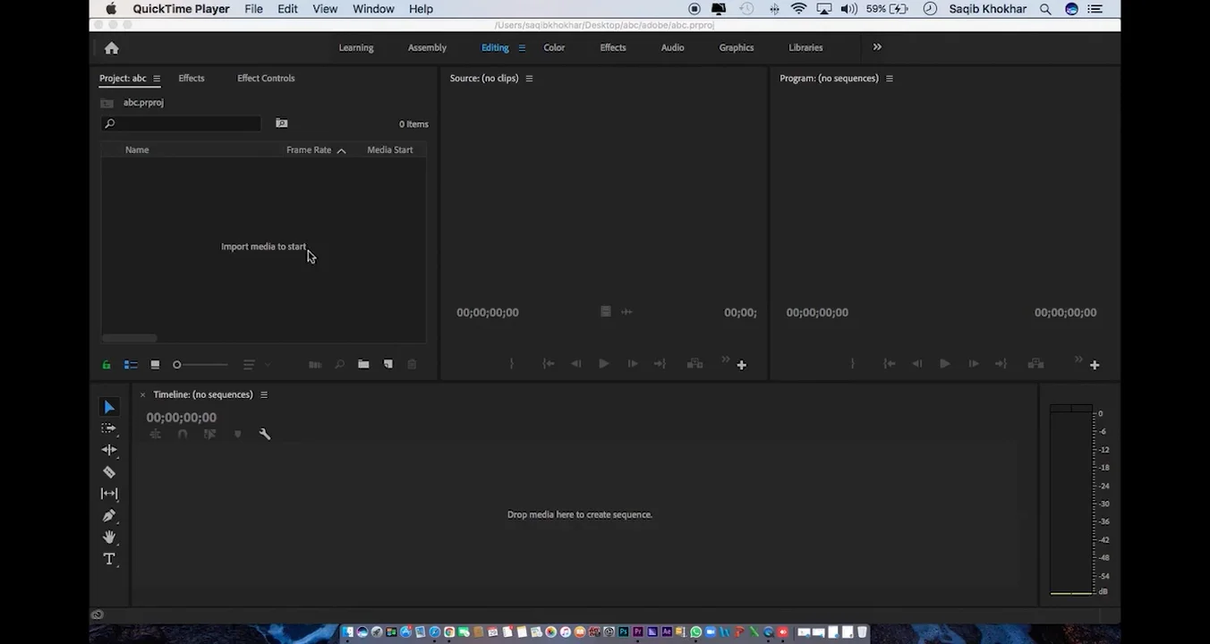Open Program monitor Button Editor plus
1210x644 pixels.
click(x=1094, y=365)
